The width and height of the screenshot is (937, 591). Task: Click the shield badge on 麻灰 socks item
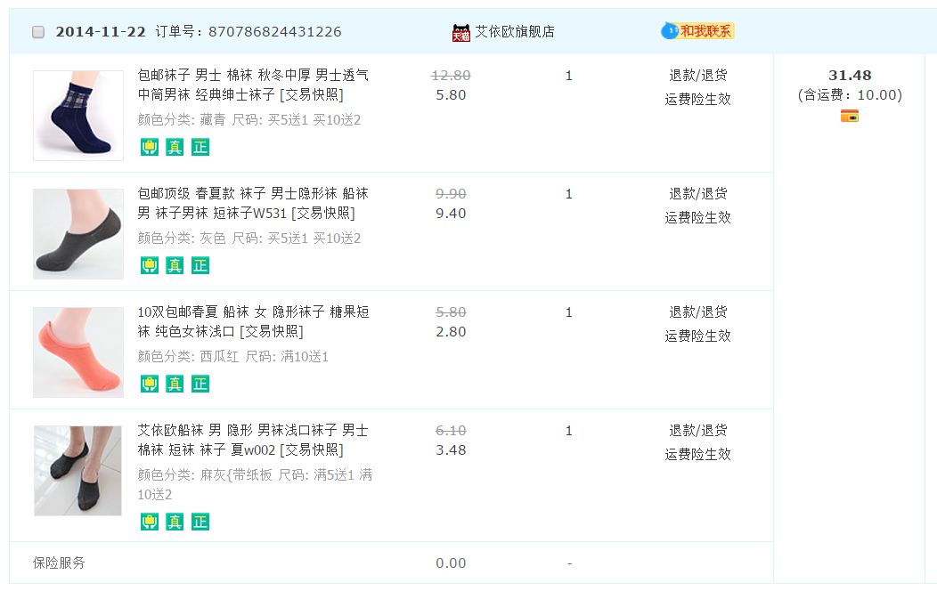[149, 522]
